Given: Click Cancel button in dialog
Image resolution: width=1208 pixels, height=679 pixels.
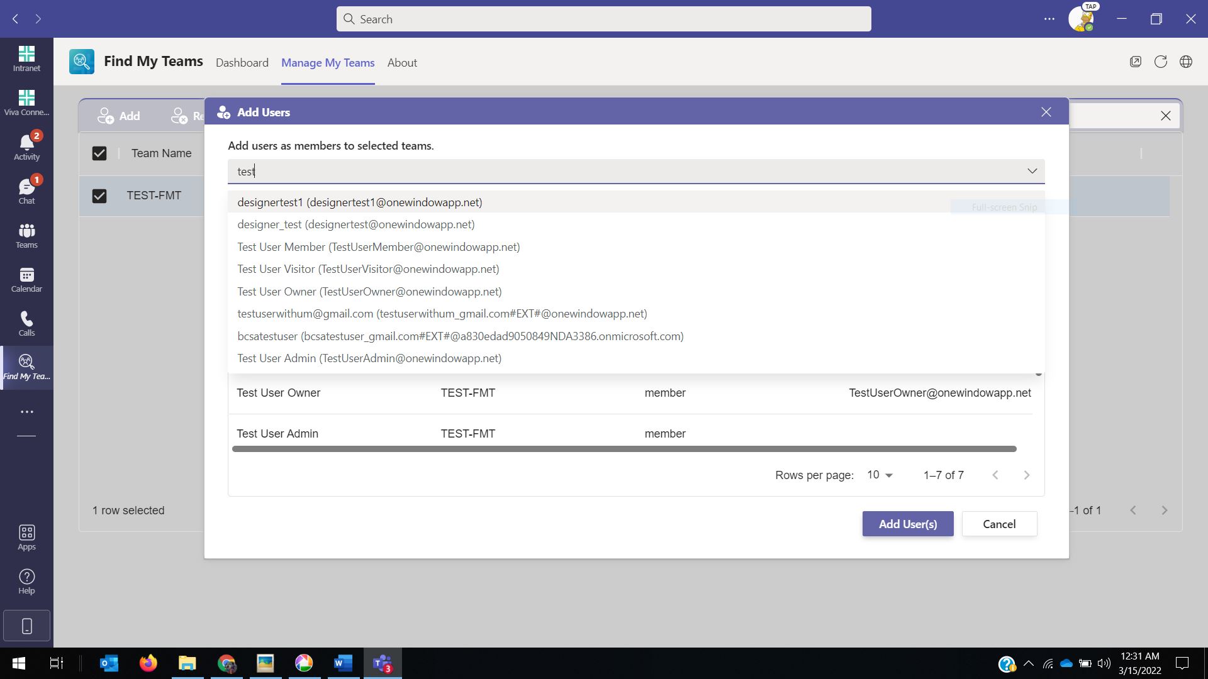Looking at the screenshot, I should [x=999, y=524].
